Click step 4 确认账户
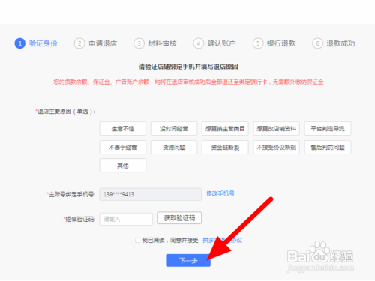 (214, 43)
